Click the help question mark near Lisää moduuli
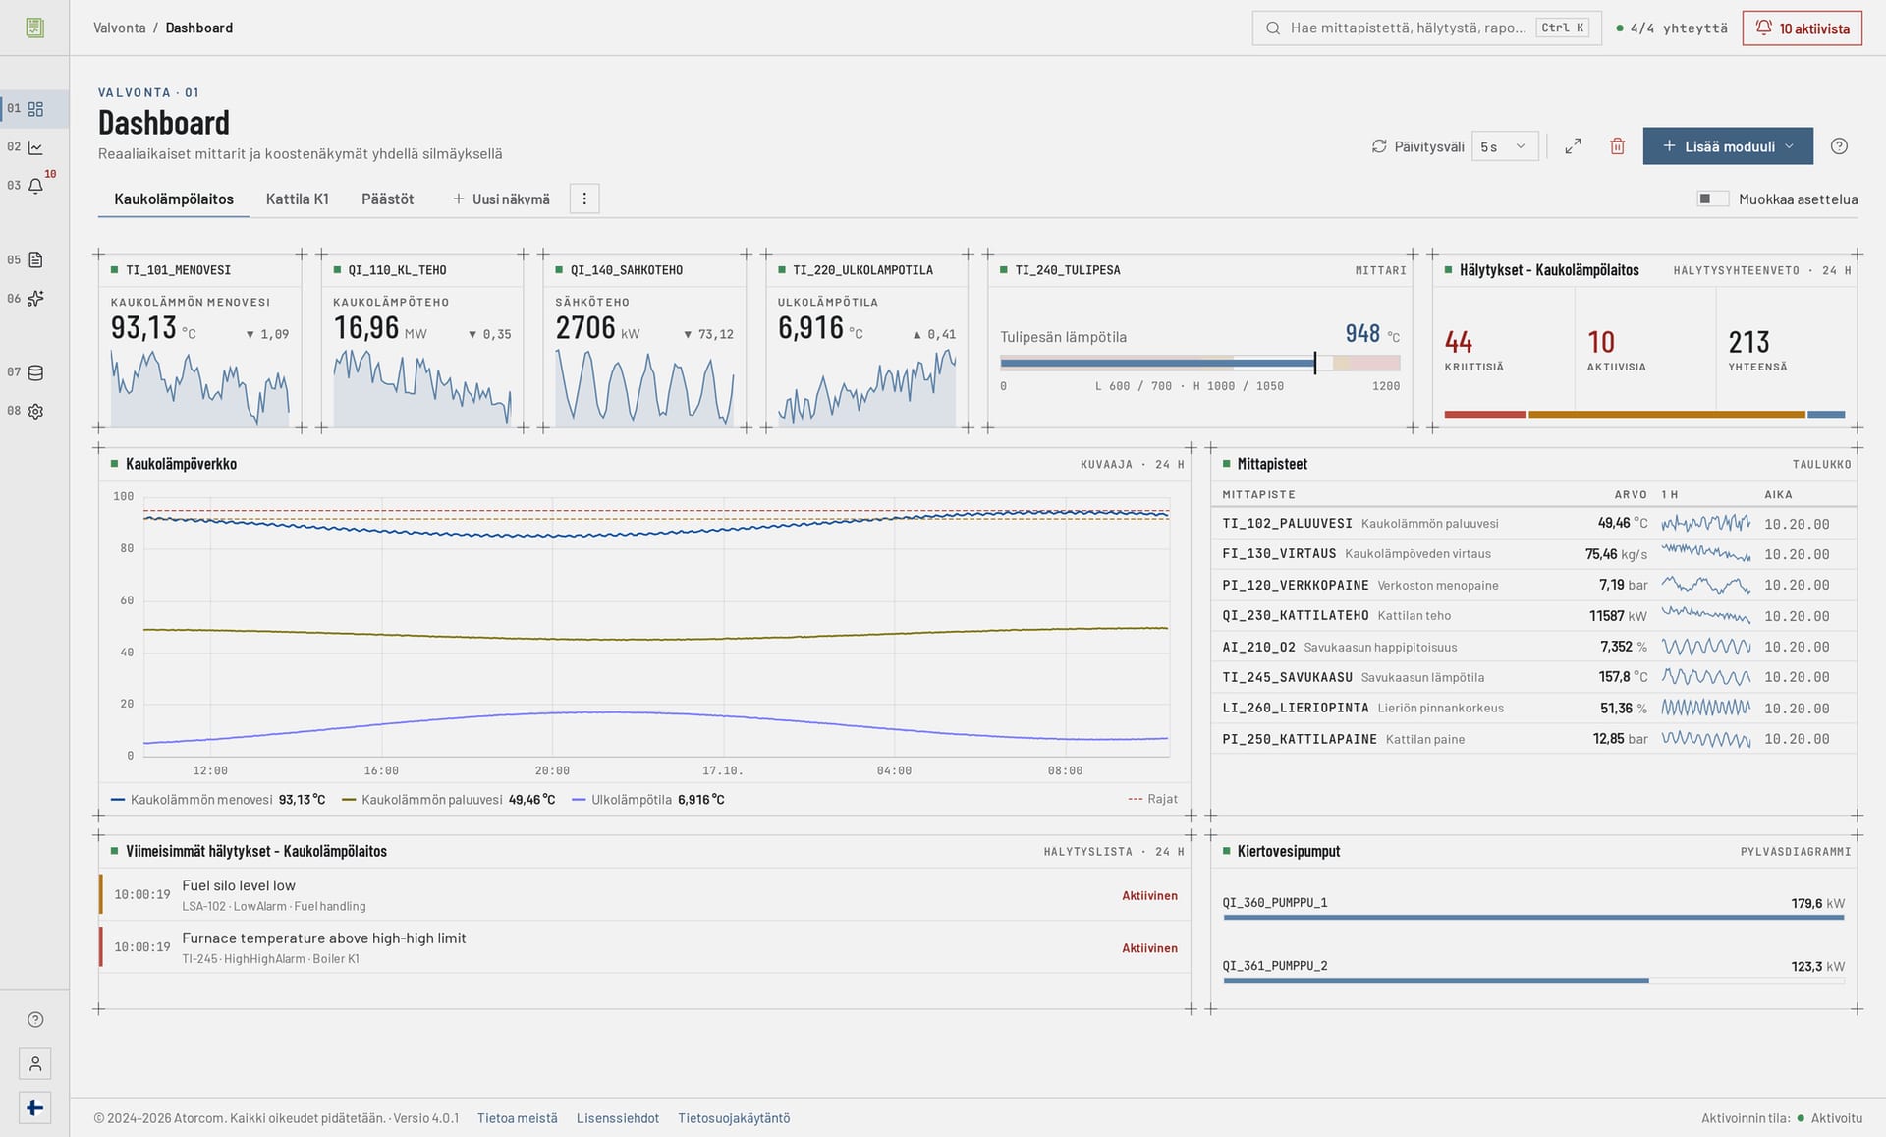The image size is (1886, 1137). tap(1840, 146)
